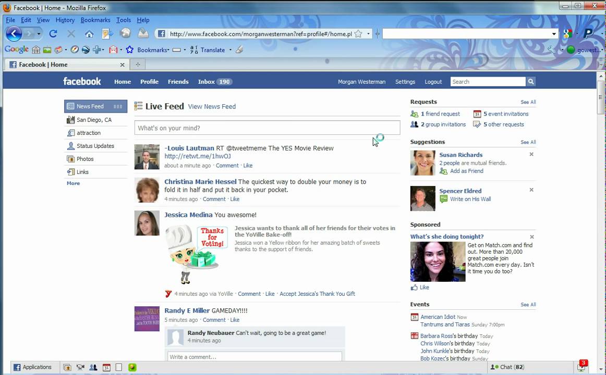This screenshot has width=606, height=375.
Task: Click the YoVille Thanks for Voting image
Action: [196, 255]
